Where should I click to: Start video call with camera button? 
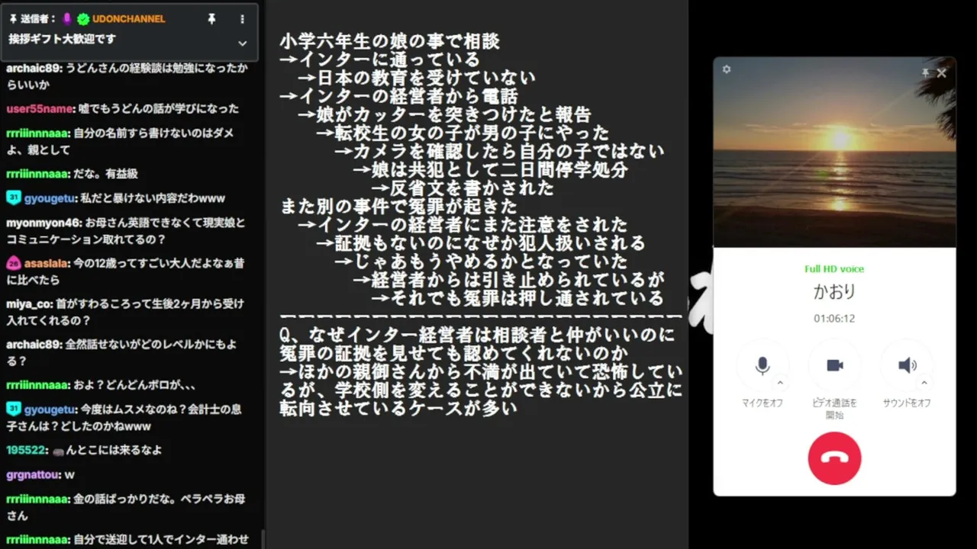coord(834,366)
